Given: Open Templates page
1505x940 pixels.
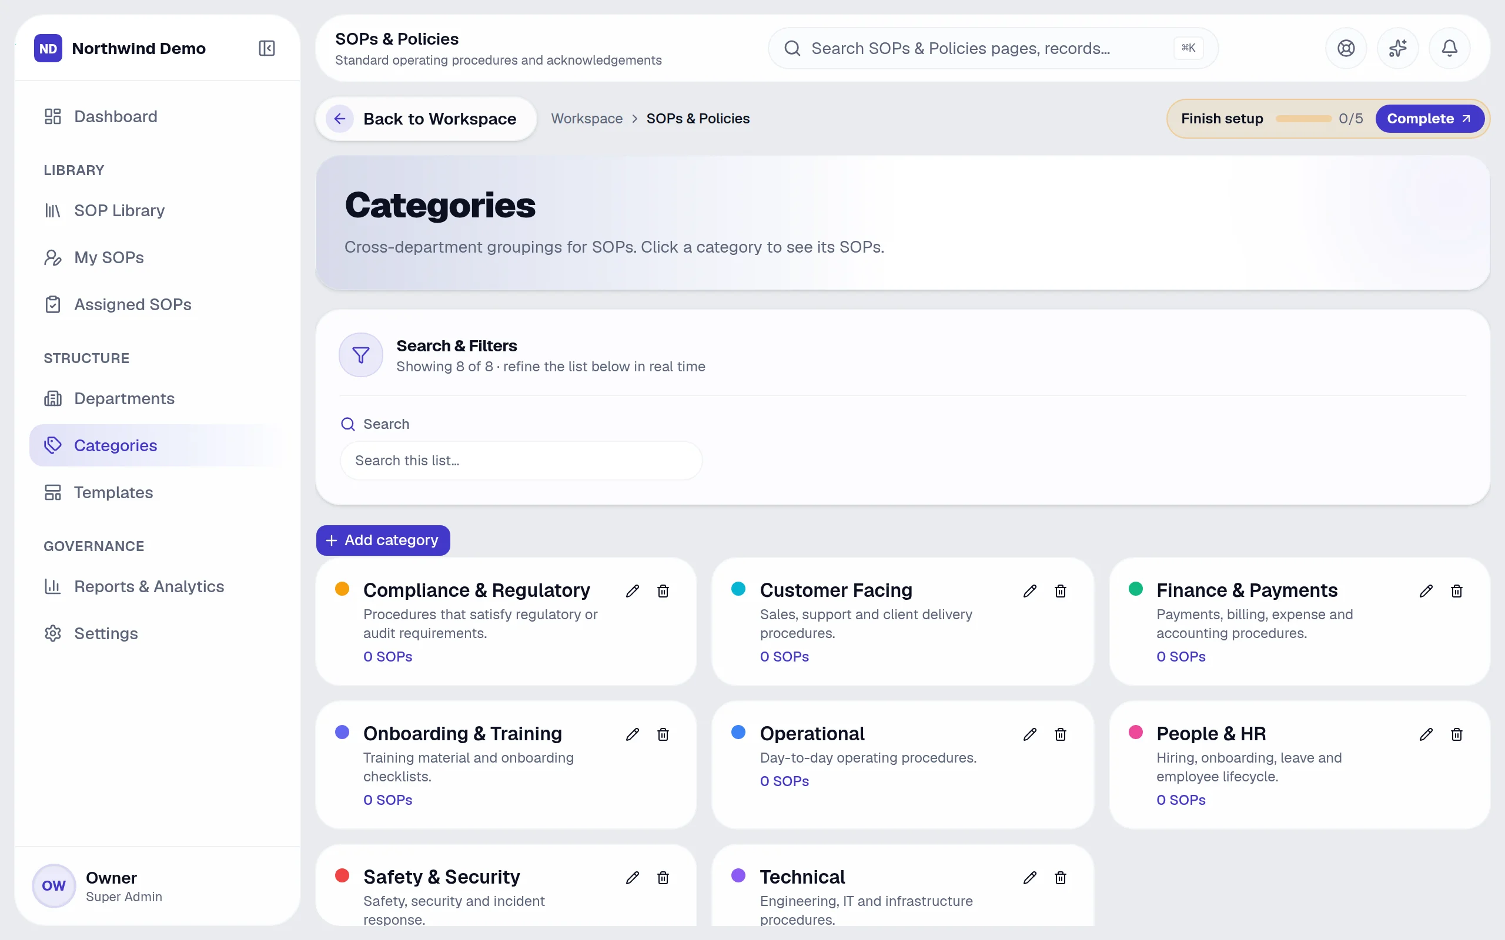Looking at the screenshot, I should pos(158,492).
